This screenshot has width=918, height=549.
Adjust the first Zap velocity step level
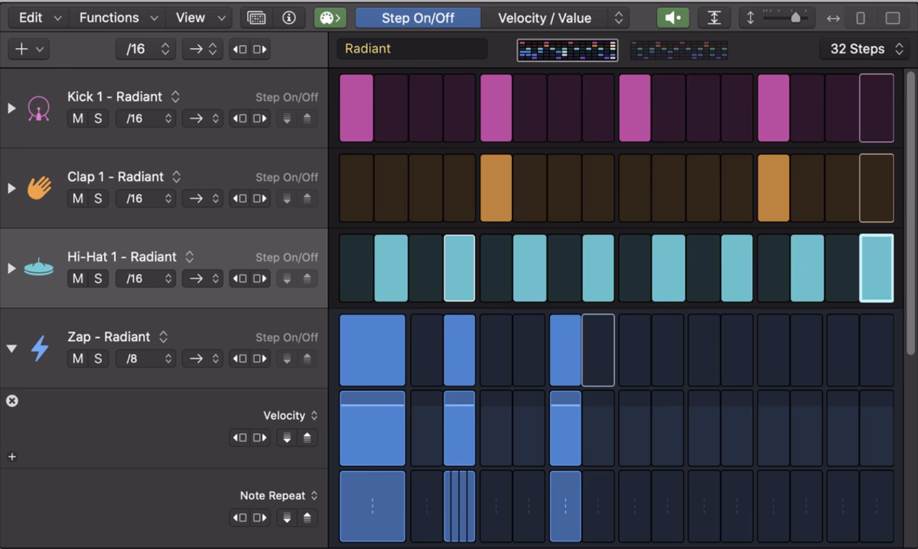click(373, 428)
